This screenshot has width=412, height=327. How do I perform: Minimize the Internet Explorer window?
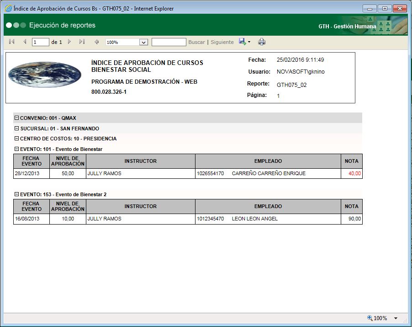point(370,8)
